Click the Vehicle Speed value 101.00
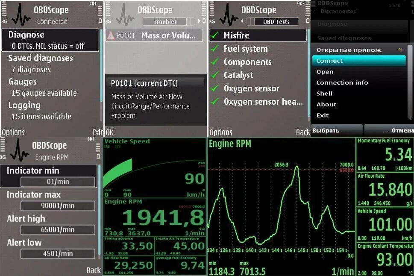This screenshot has width=414, height=276. 390,225
